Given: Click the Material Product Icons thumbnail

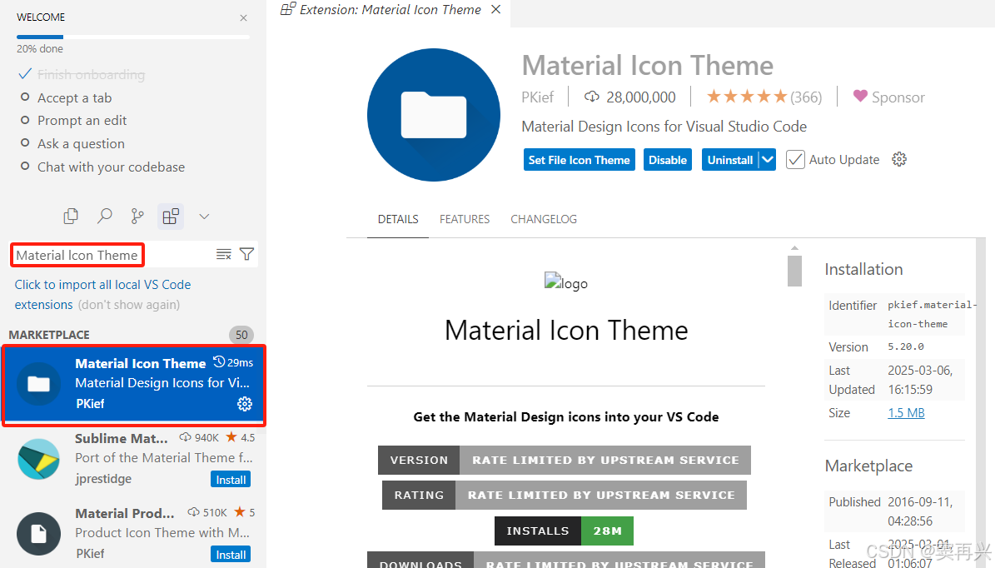Looking at the screenshot, I should (x=38, y=534).
